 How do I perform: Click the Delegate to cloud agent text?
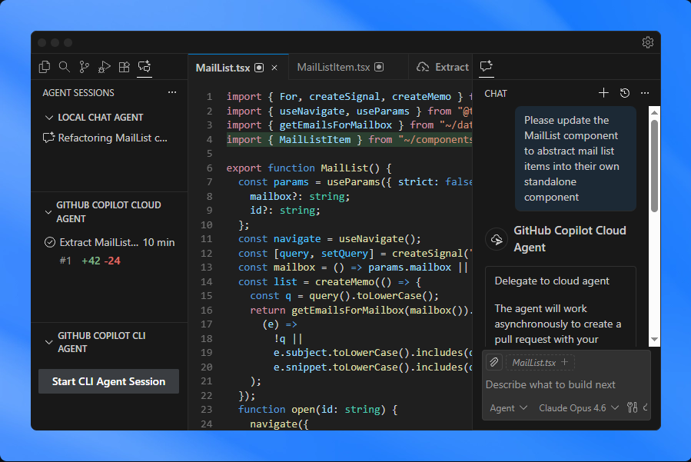[x=552, y=281]
